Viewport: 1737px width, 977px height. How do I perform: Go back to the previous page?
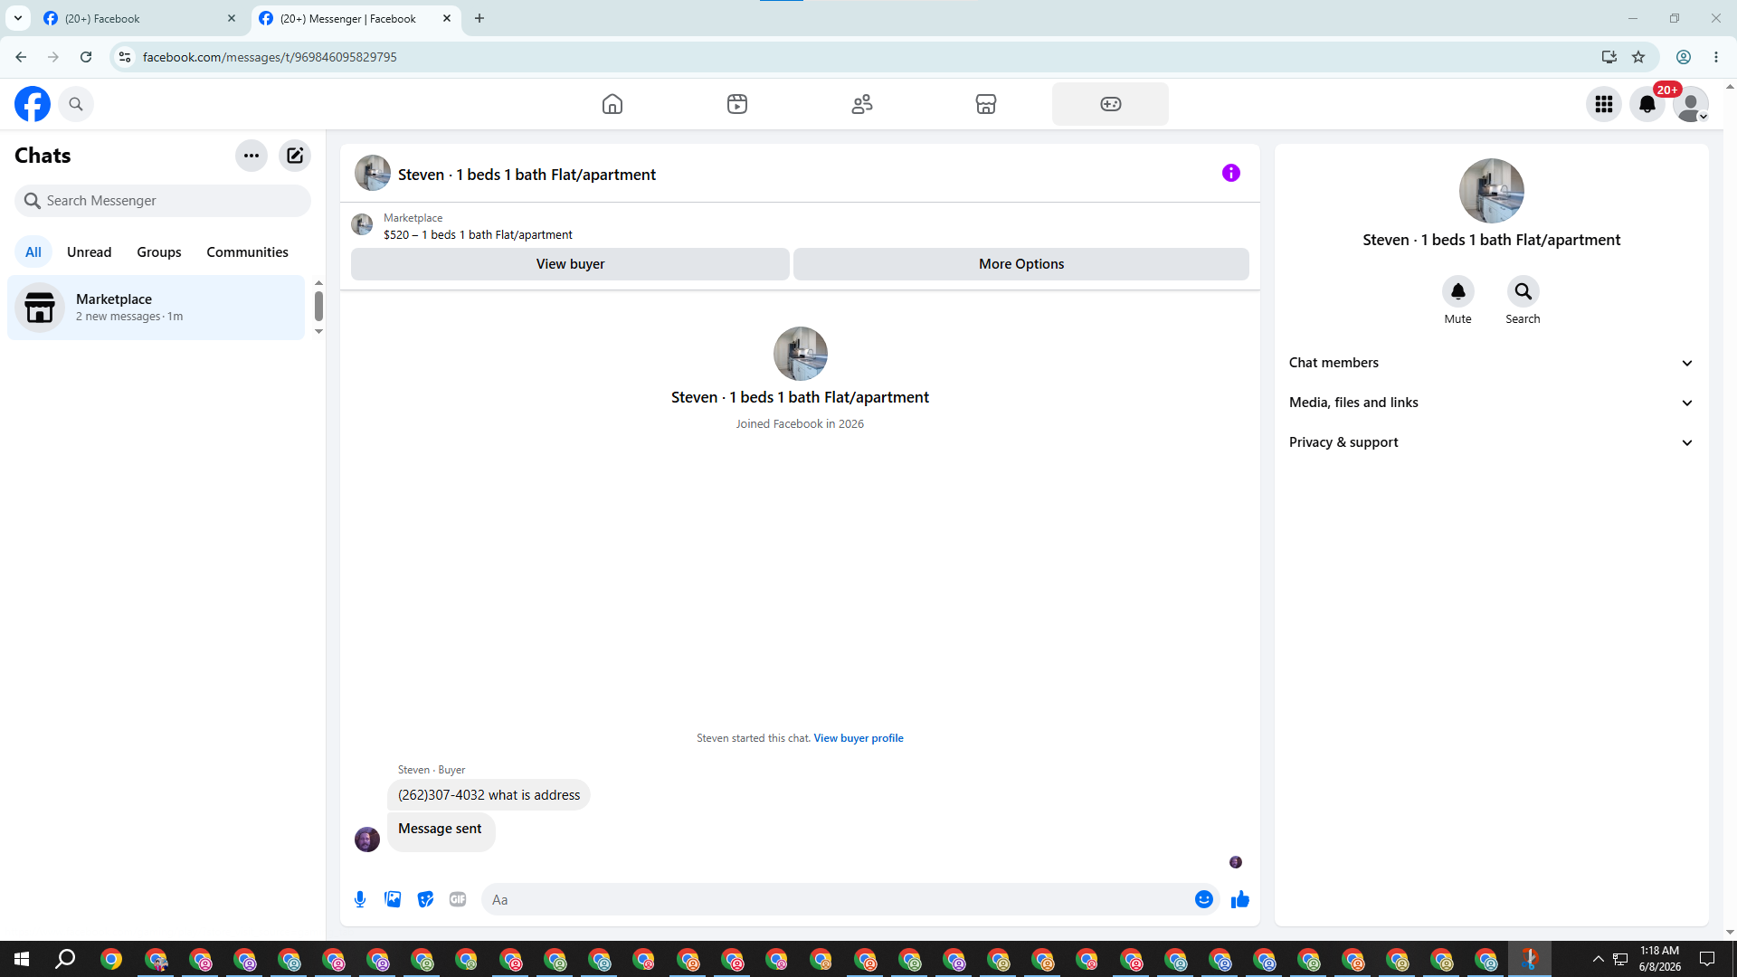pyautogui.click(x=21, y=57)
